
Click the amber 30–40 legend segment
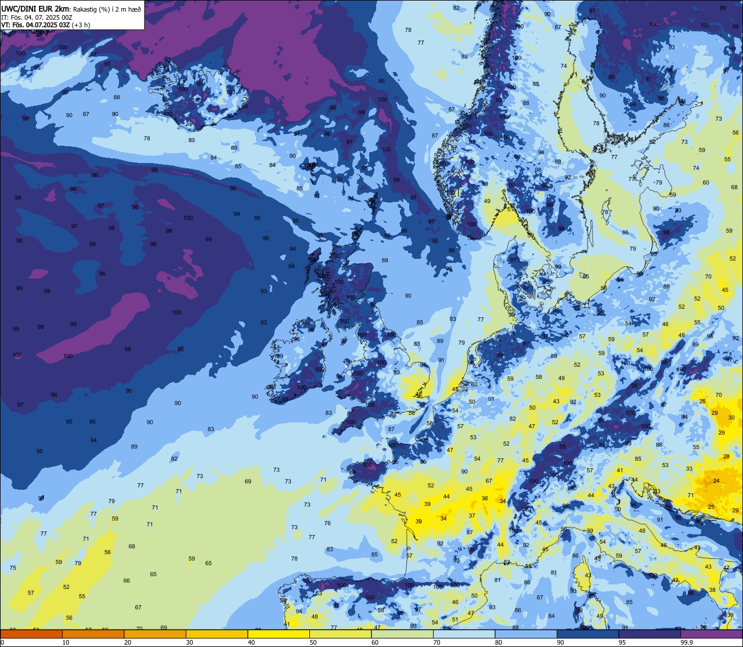click(217, 634)
